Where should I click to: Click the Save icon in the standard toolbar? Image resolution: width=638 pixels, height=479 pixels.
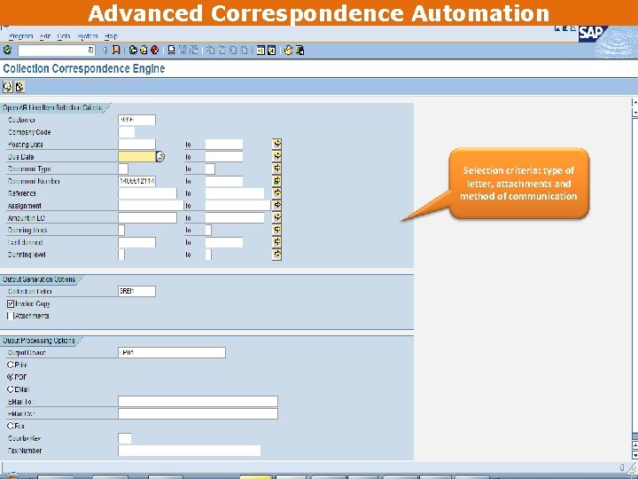[116, 50]
